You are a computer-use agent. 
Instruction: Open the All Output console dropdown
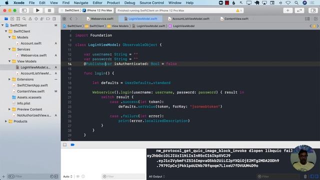[x=156, y=176]
